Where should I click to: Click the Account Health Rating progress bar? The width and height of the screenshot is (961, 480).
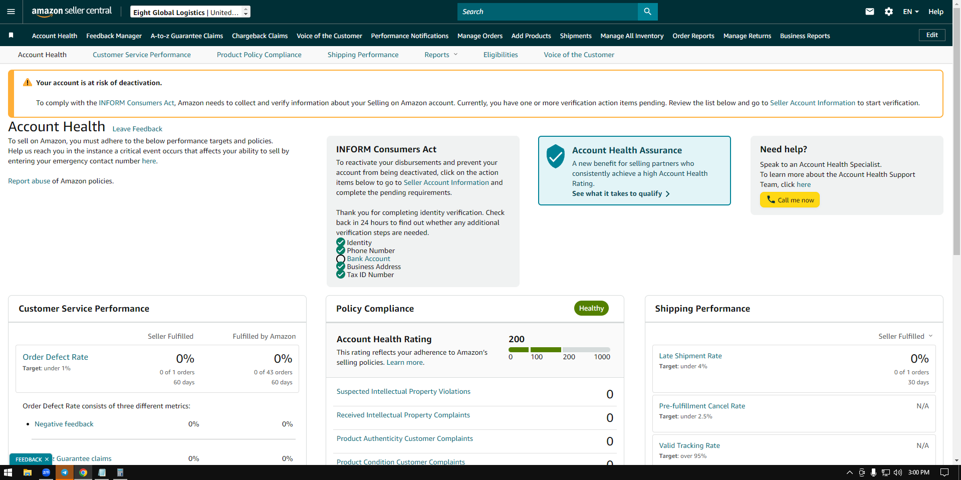tap(559, 350)
